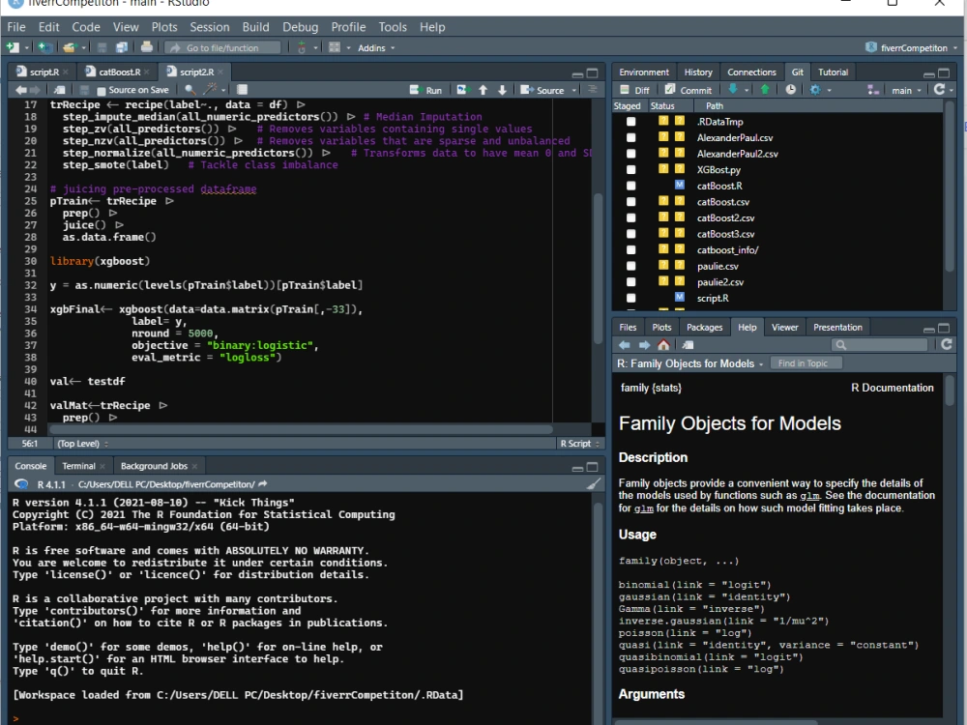
Task: Click the Compile Report notebook icon
Action: pyautogui.click(x=243, y=90)
